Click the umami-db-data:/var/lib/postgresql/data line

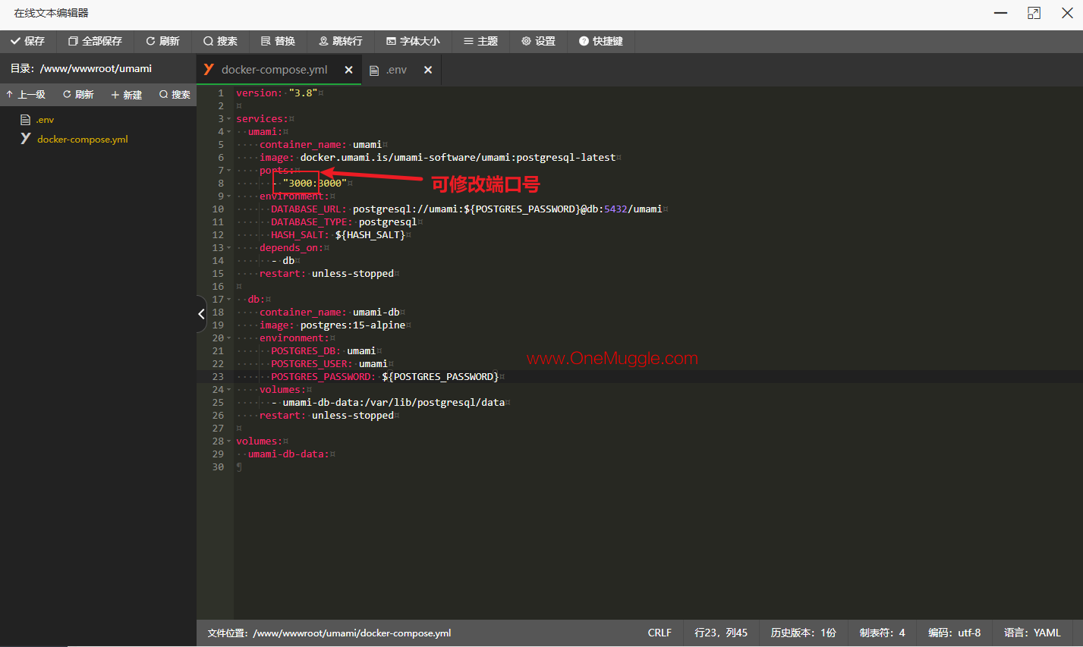pos(388,403)
